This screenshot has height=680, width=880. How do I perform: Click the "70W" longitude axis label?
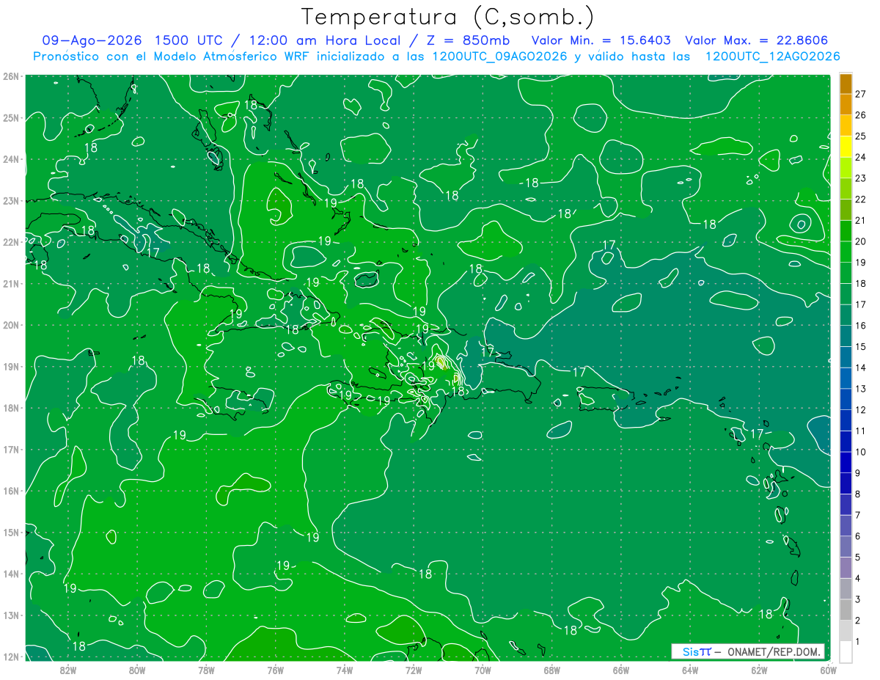[483, 669]
